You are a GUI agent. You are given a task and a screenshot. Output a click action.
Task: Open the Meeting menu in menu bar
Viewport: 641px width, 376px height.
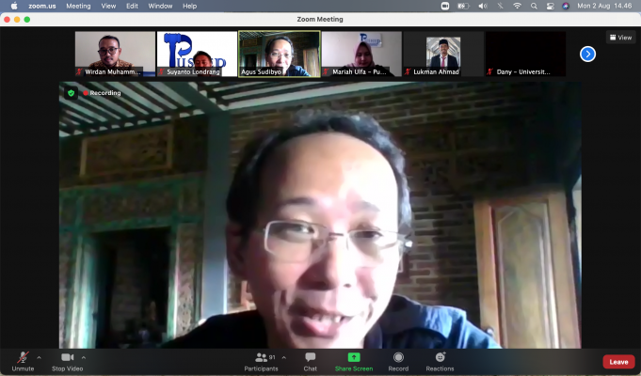(x=78, y=6)
